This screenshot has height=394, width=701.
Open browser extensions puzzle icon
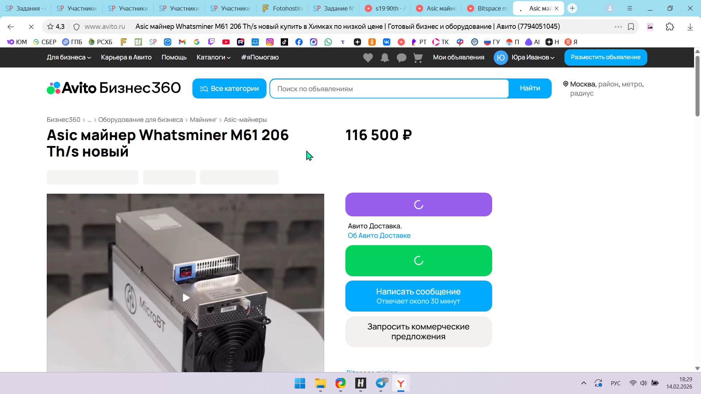(670, 27)
